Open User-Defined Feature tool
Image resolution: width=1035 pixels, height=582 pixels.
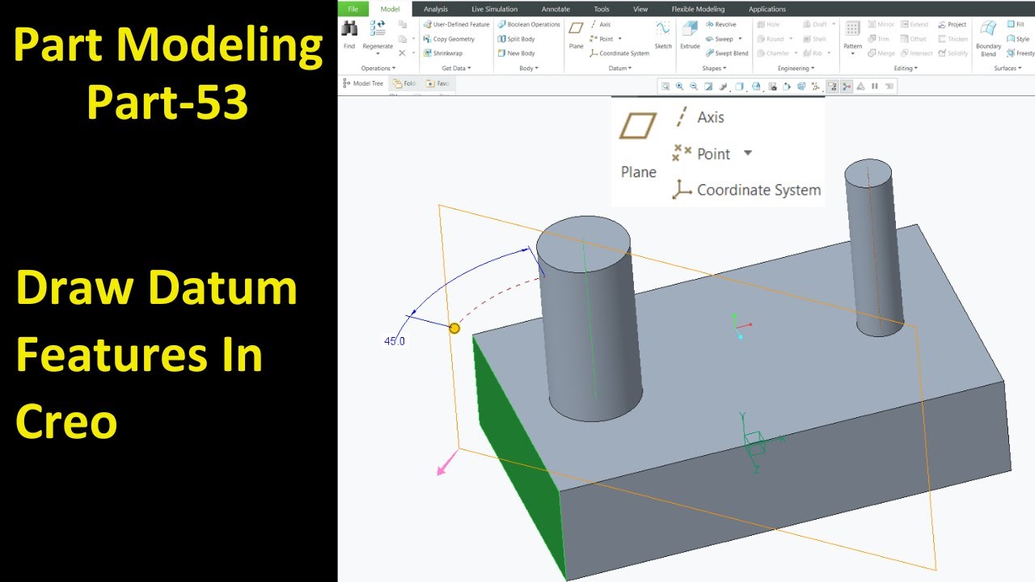coord(455,24)
